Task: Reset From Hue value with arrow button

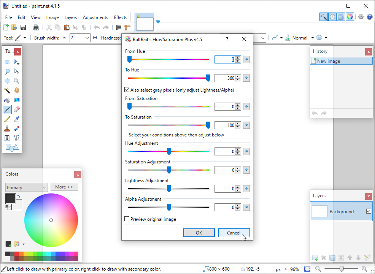Action: click(246, 60)
